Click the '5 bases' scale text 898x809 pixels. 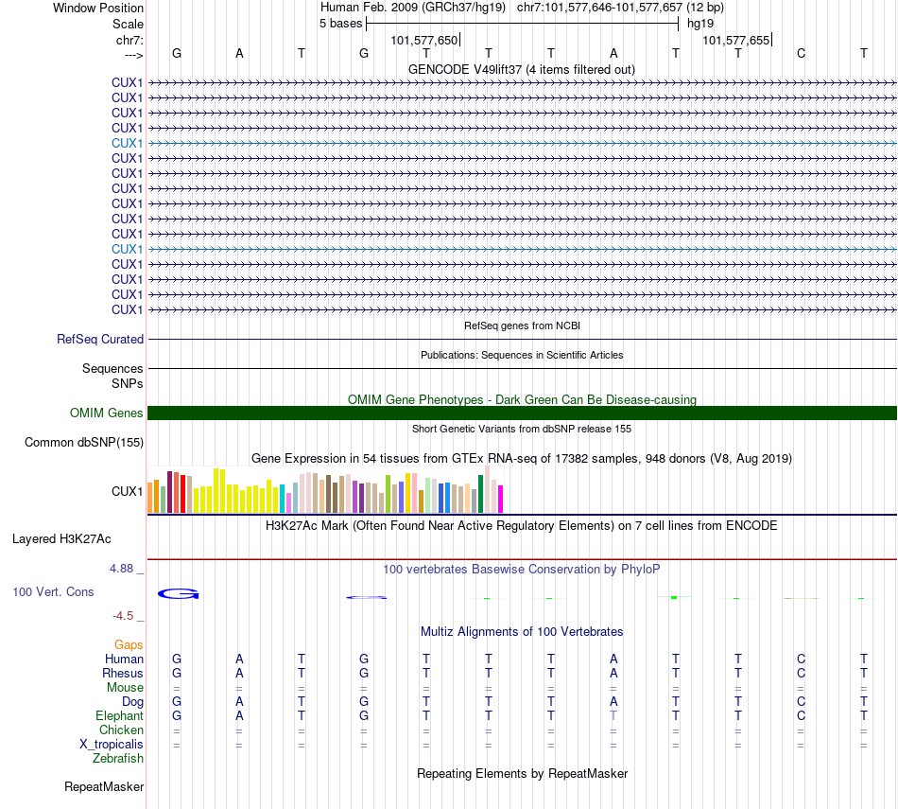[x=340, y=24]
